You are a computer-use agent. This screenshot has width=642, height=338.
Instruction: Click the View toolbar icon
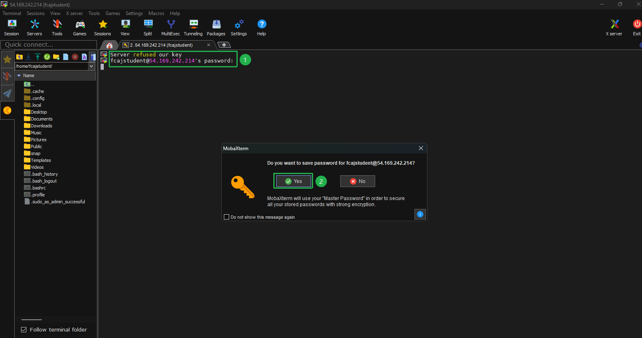point(125,28)
